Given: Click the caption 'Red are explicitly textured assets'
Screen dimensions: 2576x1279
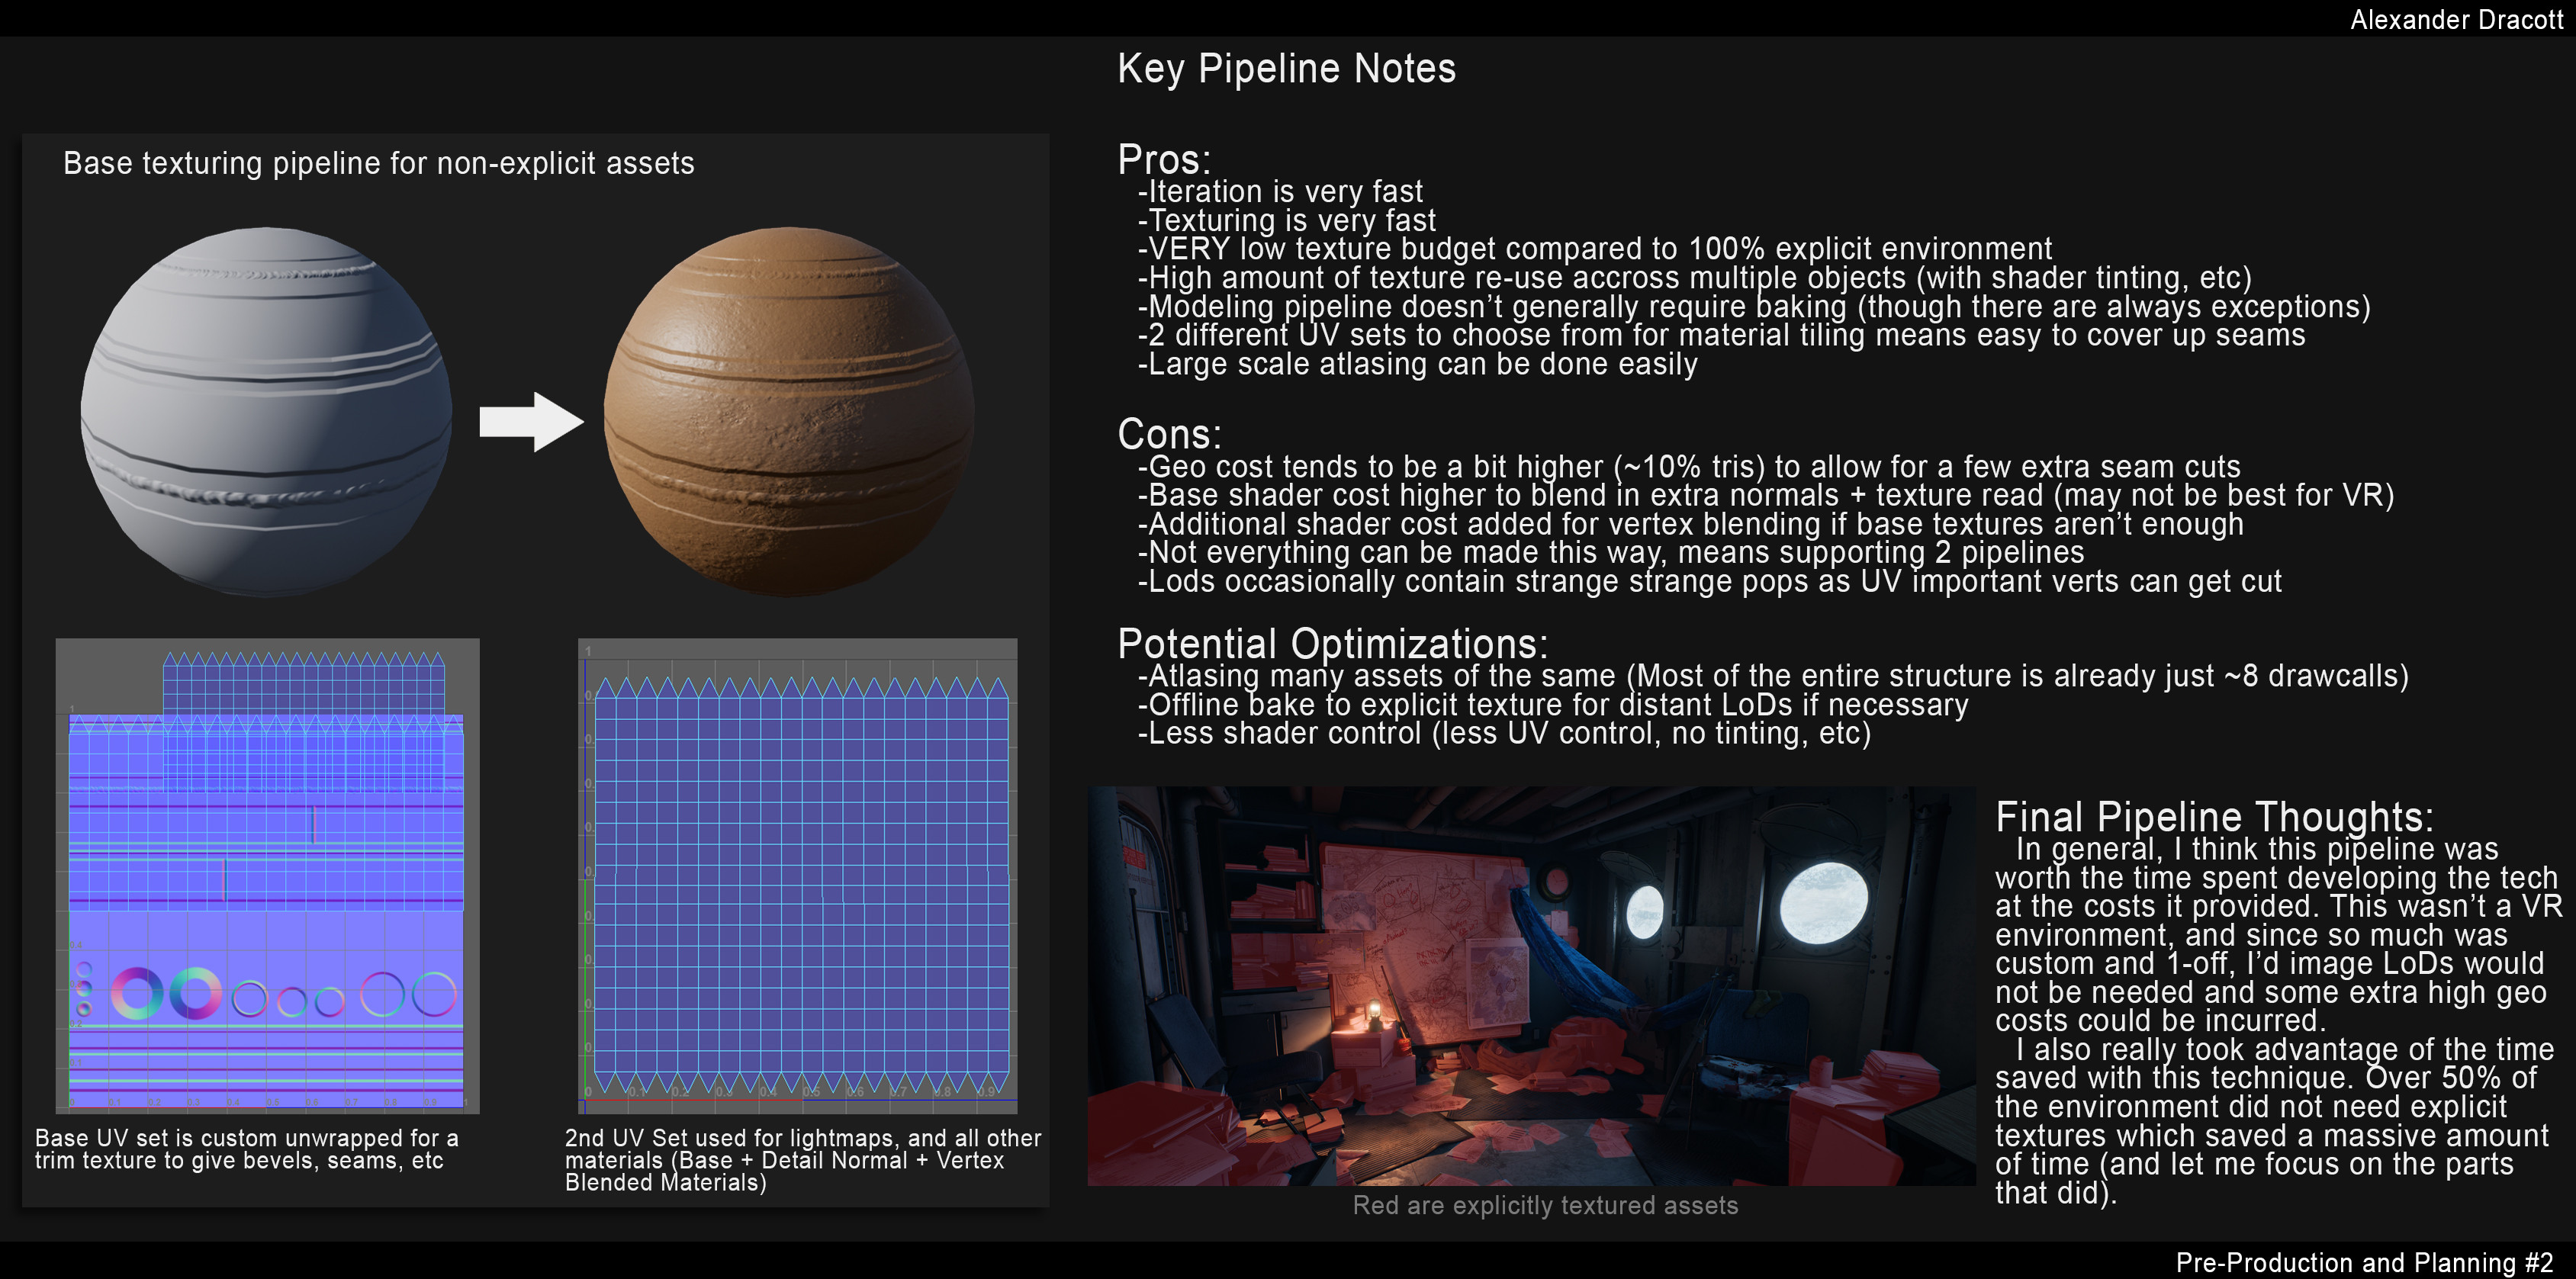Looking at the screenshot, I should 1545,1205.
